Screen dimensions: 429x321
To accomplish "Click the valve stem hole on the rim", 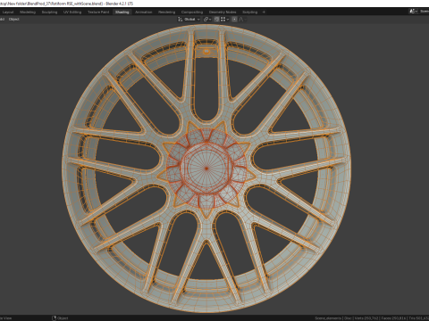I will tap(206, 52).
